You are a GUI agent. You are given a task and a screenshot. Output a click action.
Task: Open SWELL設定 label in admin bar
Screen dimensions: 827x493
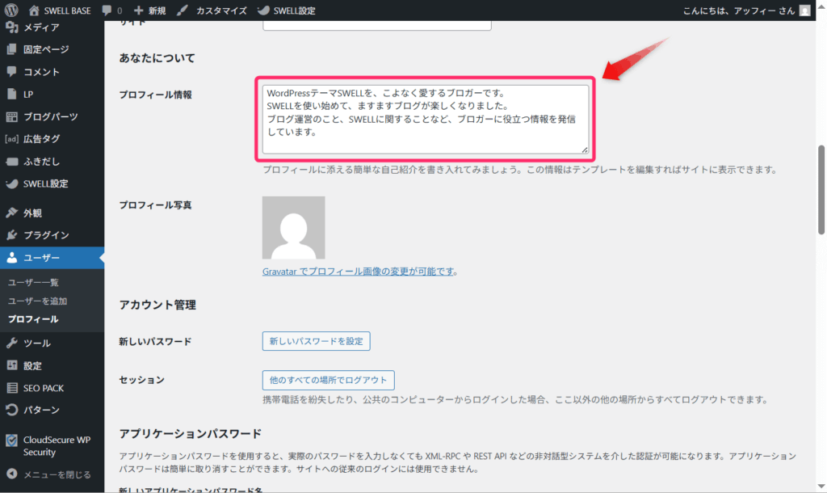coord(294,11)
